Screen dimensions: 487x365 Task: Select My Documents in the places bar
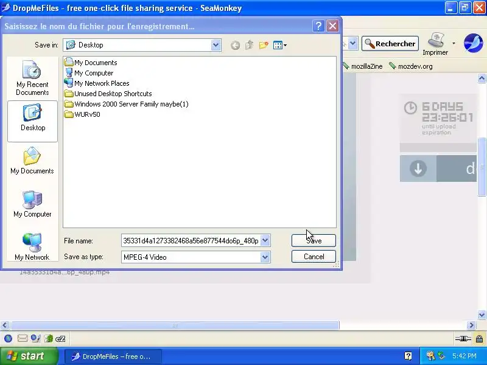32,161
